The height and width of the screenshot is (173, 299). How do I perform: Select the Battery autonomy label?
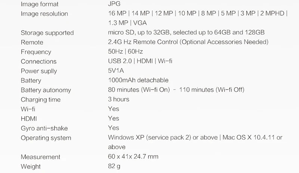point(46,90)
